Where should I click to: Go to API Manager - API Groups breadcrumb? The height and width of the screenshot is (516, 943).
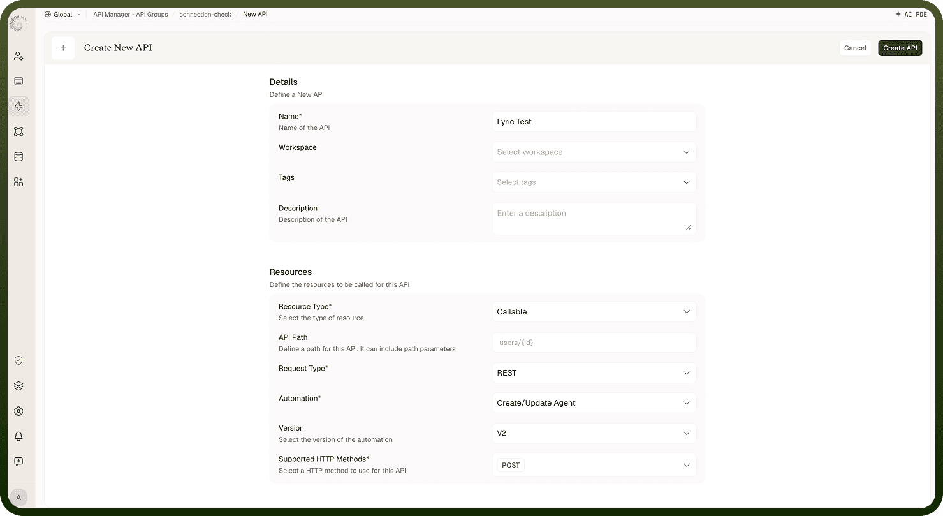[x=131, y=14]
